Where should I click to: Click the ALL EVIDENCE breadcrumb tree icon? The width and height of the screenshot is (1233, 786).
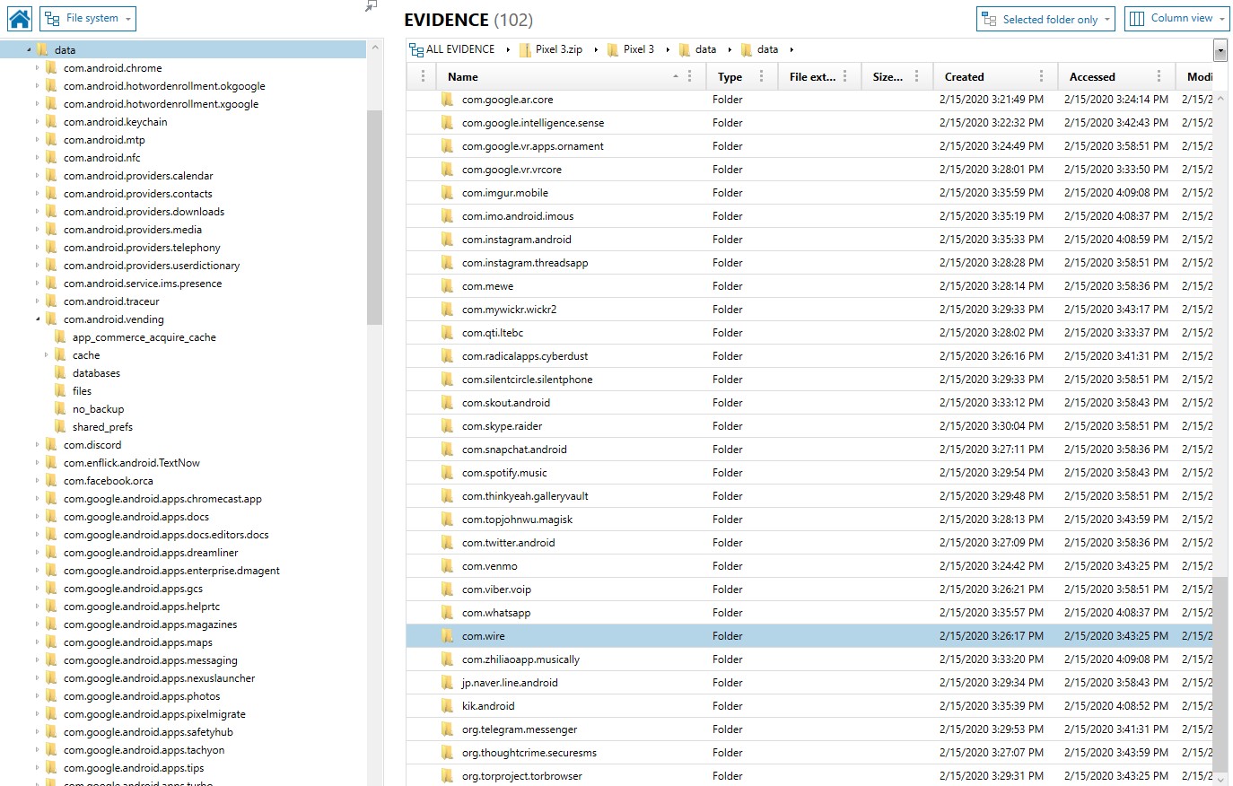coord(415,49)
